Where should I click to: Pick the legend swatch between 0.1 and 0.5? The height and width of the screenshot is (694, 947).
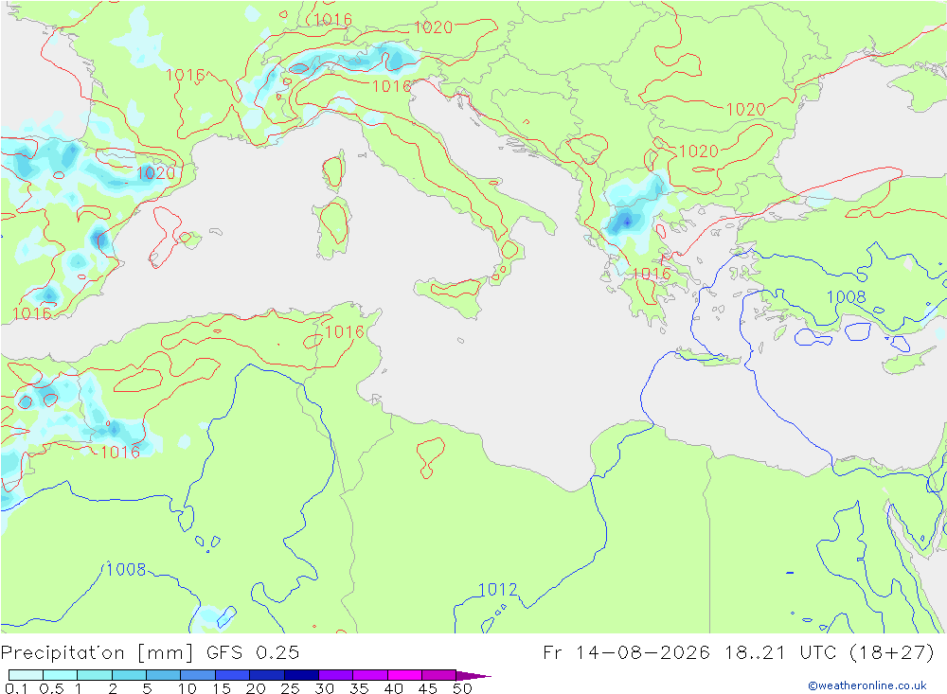(26, 675)
